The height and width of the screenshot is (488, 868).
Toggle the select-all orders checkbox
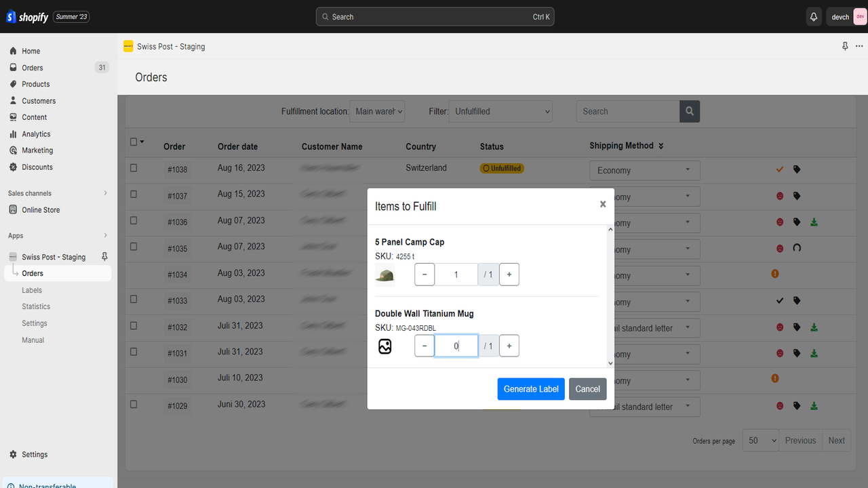click(134, 142)
